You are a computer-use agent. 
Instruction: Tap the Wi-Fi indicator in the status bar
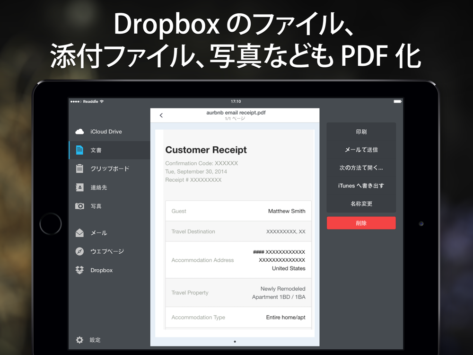(102, 101)
